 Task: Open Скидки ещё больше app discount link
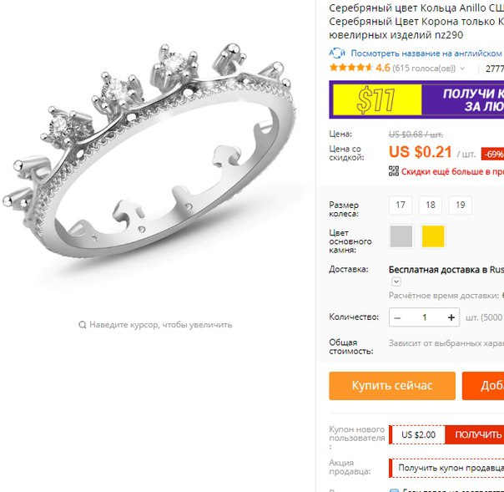coord(452,171)
